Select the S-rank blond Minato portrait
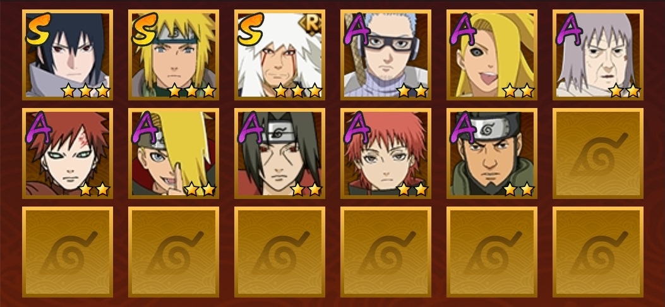Image resolution: width=665 pixels, height=307 pixels. 174,55
